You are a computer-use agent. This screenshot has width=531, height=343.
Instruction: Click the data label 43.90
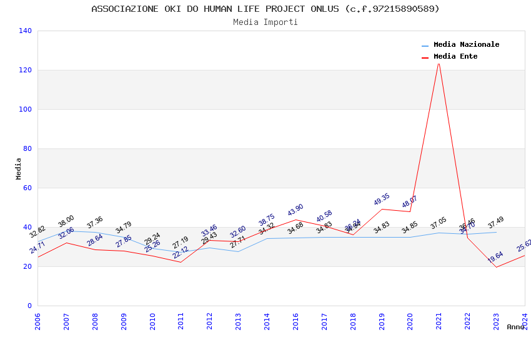(295, 210)
